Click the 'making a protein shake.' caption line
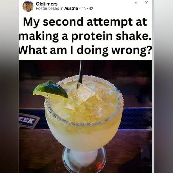The width and height of the screenshot is (173, 173). (x=85, y=36)
